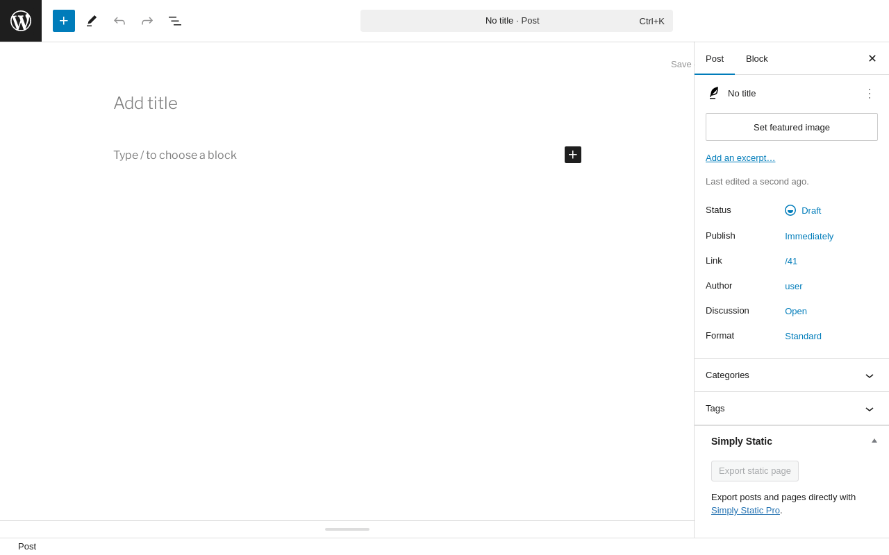Click the Ctrl+K shortcut hint
Image resolution: width=889 pixels, height=555 pixels.
tap(651, 21)
